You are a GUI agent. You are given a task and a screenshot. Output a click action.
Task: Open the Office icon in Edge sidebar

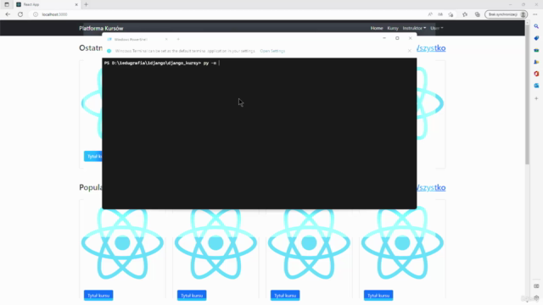click(x=536, y=74)
